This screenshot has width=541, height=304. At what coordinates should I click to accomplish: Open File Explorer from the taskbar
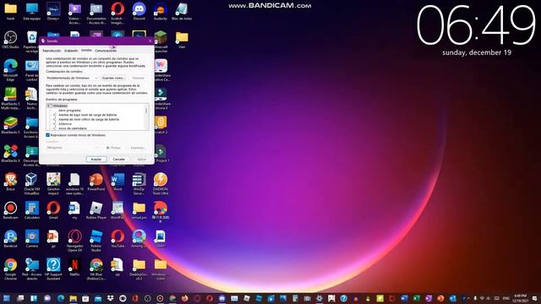pos(74,298)
